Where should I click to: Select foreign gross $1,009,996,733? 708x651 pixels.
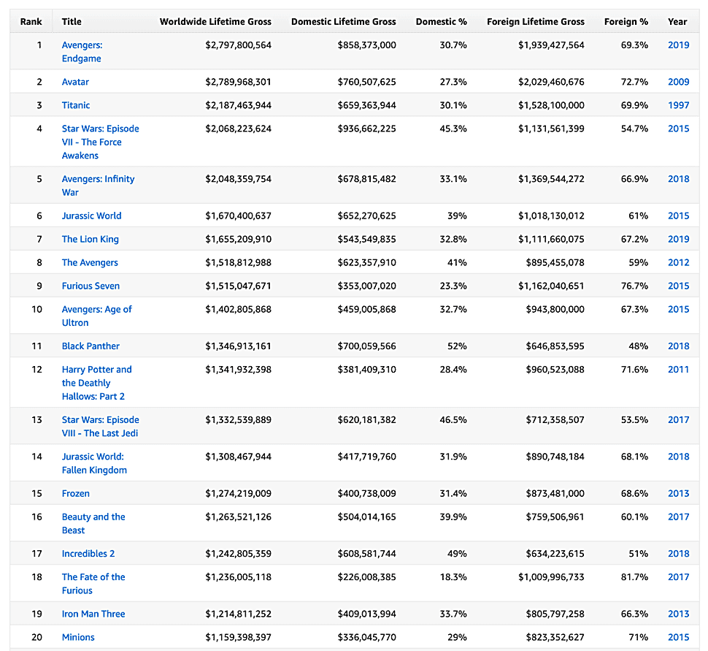point(551,577)
